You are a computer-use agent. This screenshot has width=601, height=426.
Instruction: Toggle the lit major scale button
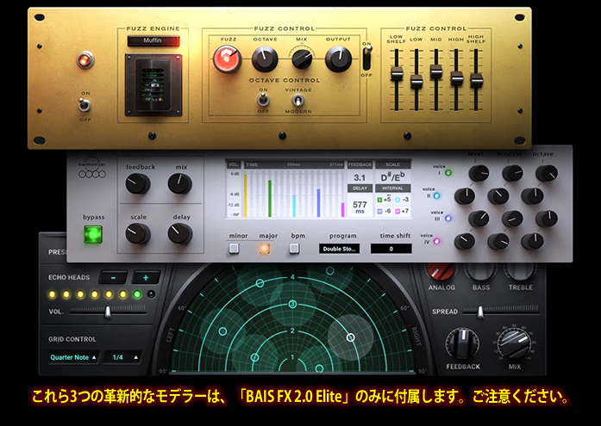coord(264,249)
